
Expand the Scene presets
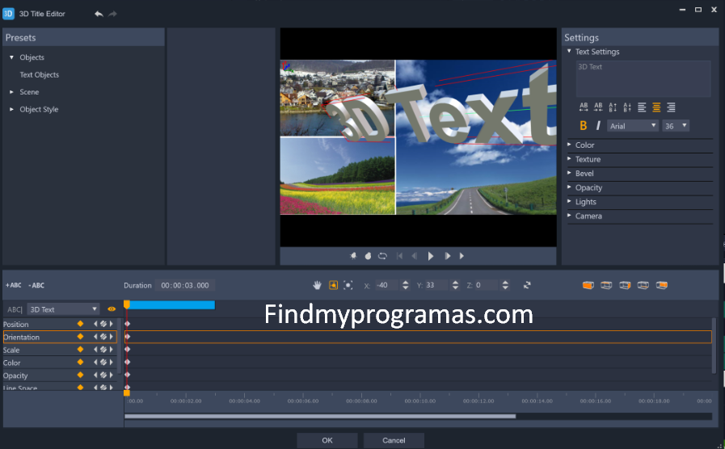(11, 92)
